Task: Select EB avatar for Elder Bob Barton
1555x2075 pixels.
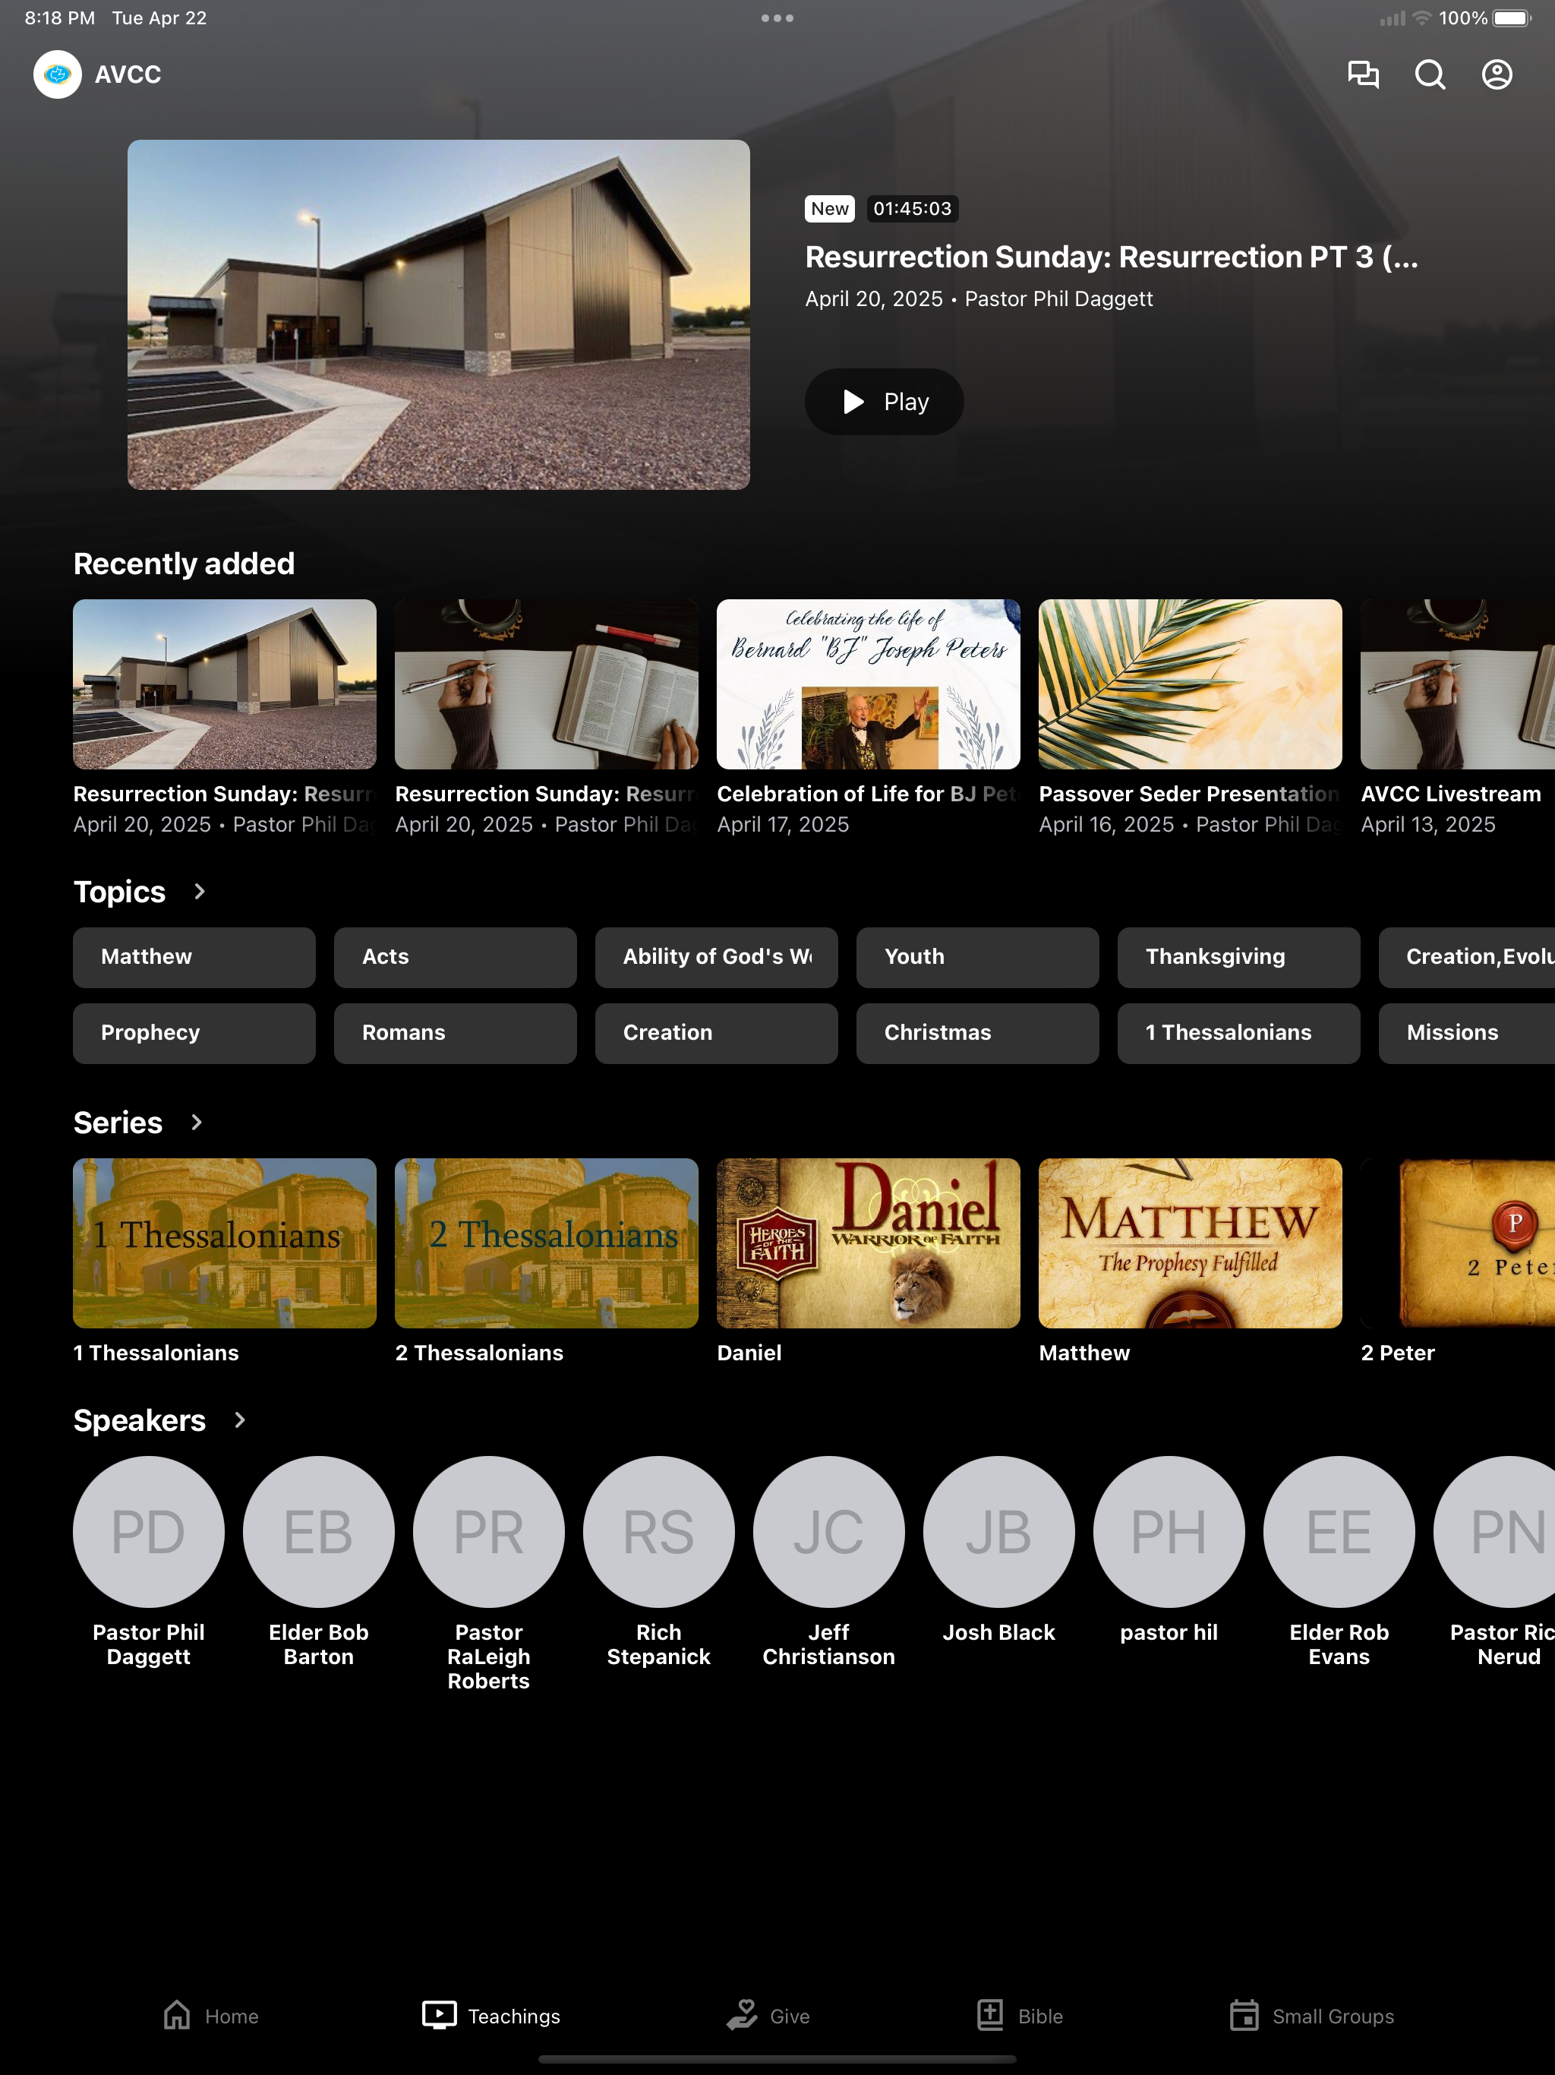Action: tap(319, 1532)
